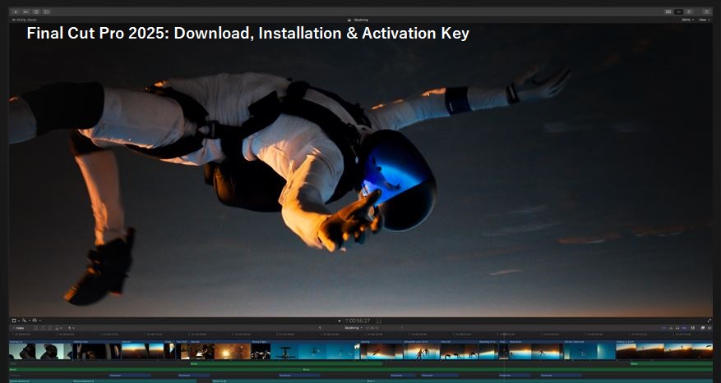Toggle the browser panel layout icon

668,11
